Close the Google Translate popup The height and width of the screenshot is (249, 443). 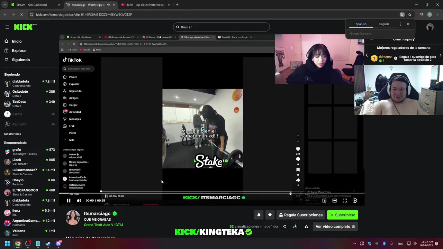point(408,24)
